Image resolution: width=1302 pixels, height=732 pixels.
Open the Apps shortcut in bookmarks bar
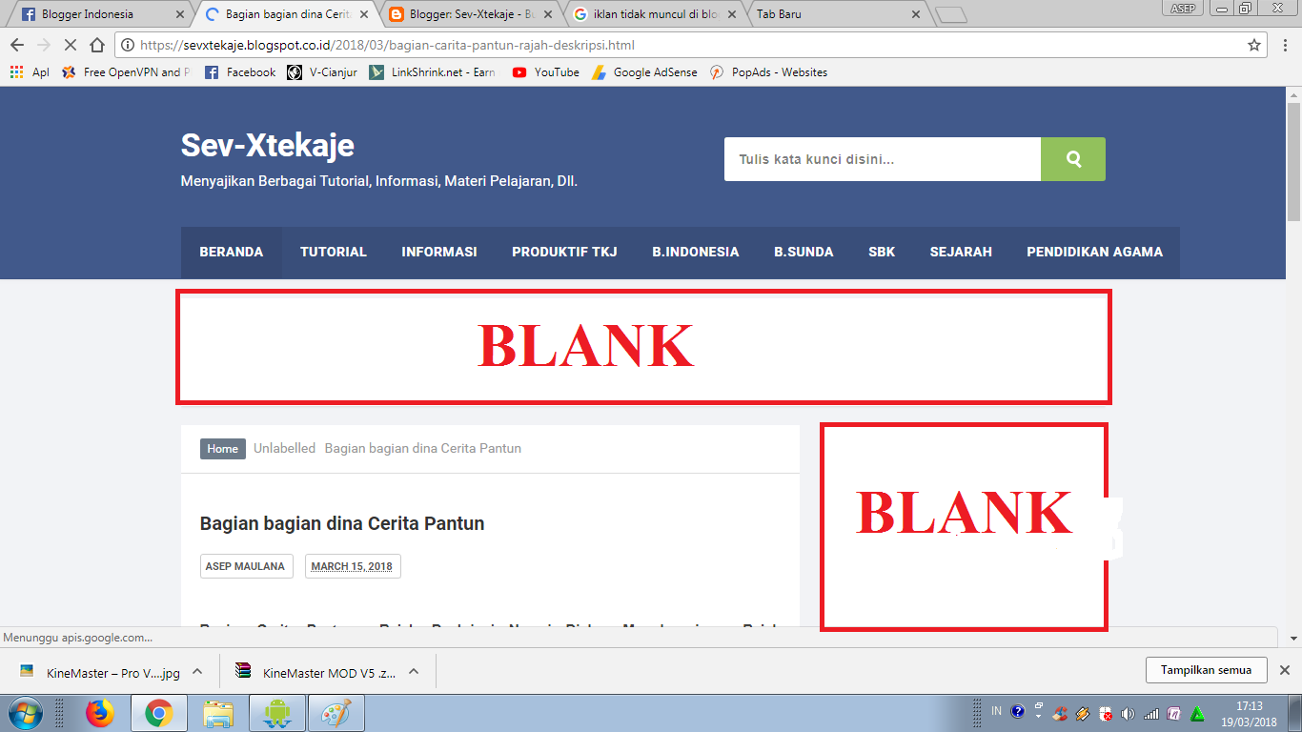click(30, 71)
